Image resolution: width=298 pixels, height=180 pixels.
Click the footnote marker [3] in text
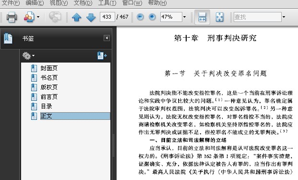point(284,131)
